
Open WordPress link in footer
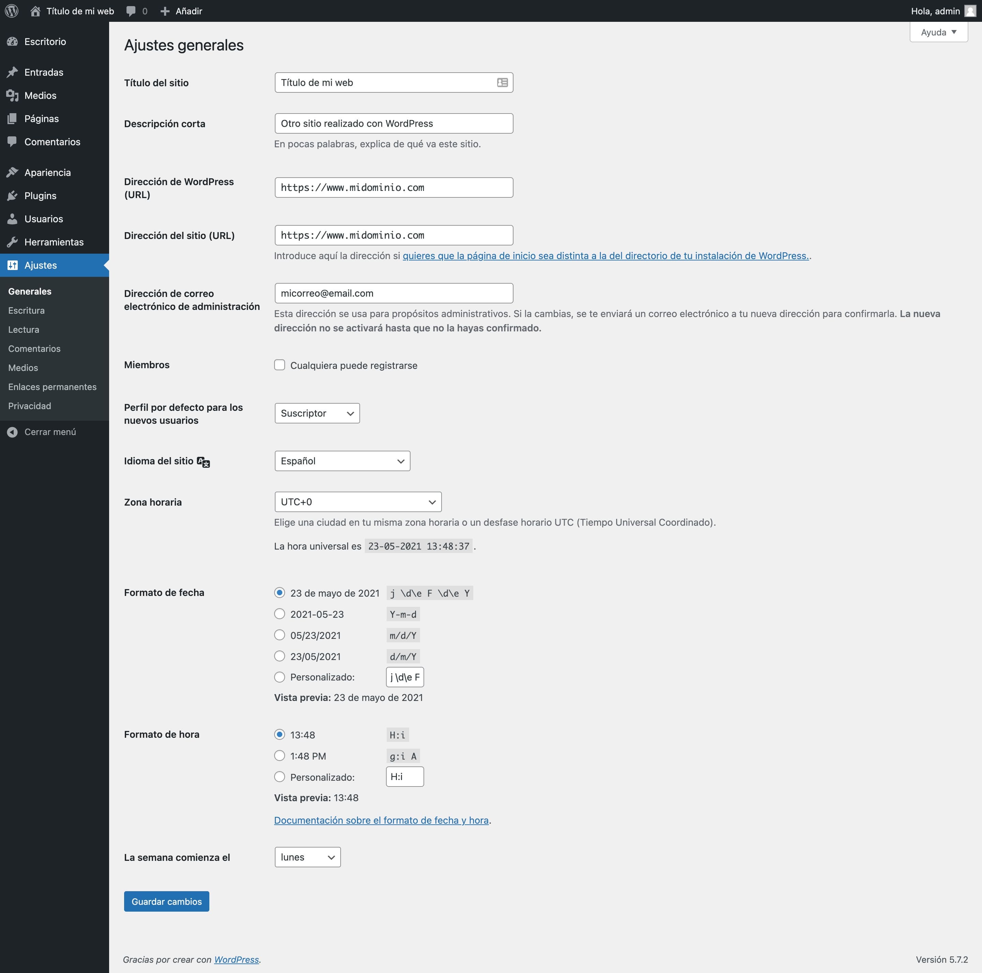[236, 959]
